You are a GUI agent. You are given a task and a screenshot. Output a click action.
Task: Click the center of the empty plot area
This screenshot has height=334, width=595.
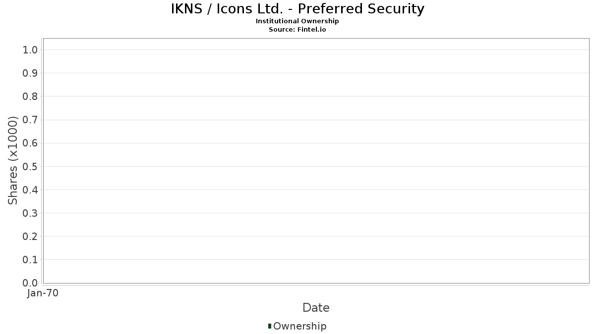tap(316, 161)
